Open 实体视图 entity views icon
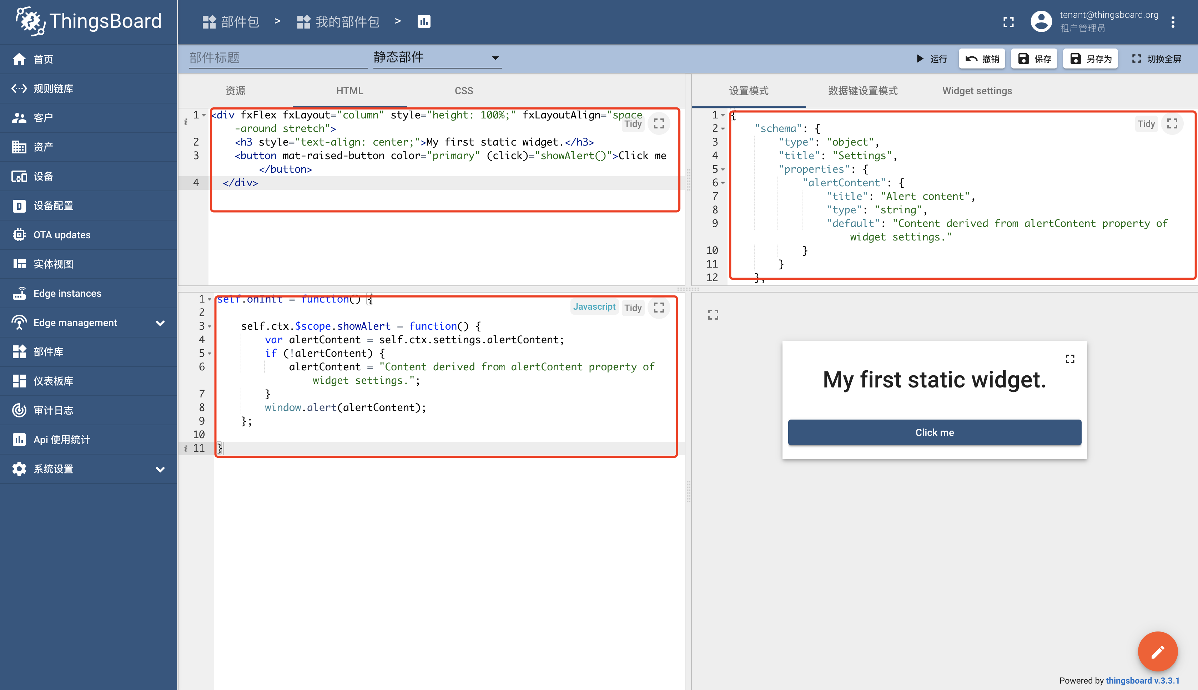This screenshot has height=690, width=1198. pyautogui.click(x=19, y=264)
